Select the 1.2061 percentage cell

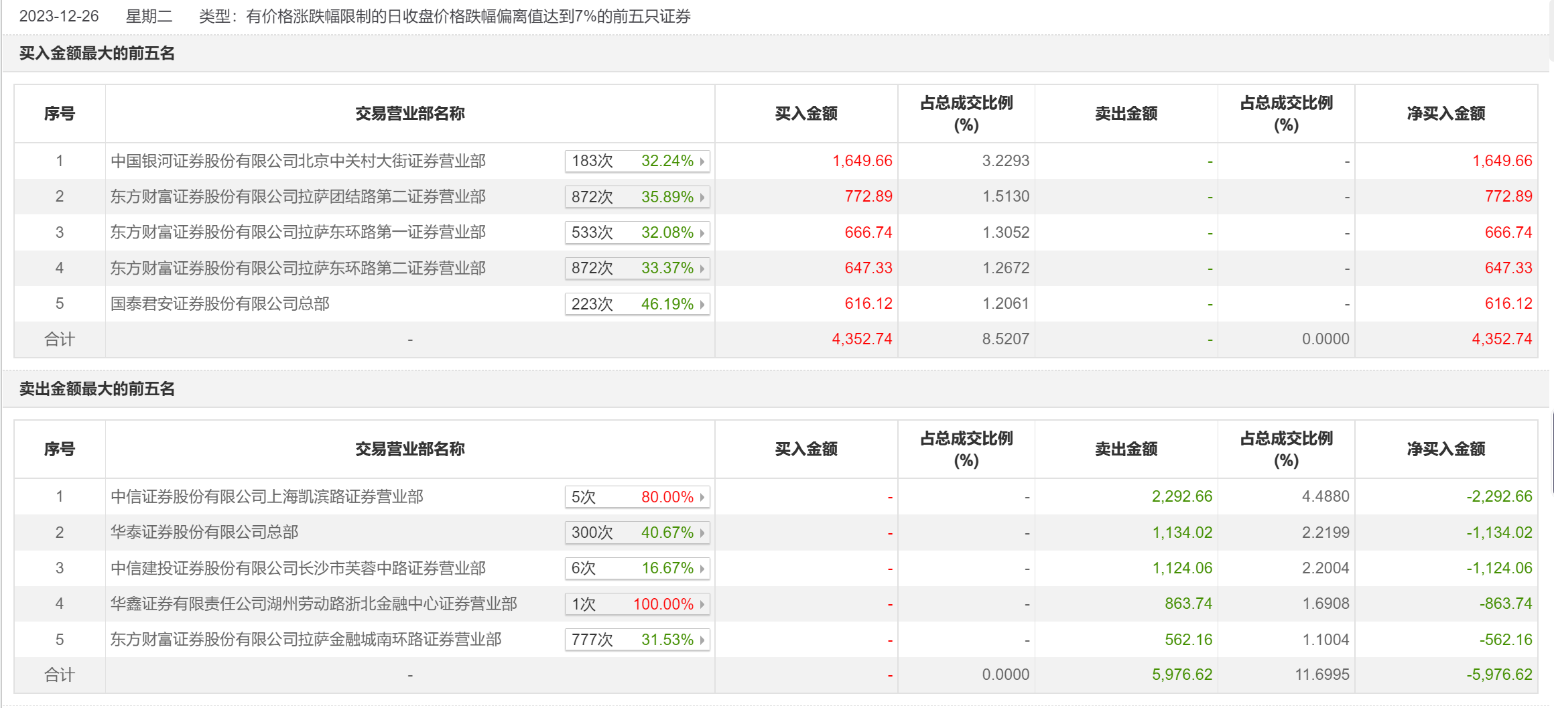pyautogui.click(x=1006, y=303)
